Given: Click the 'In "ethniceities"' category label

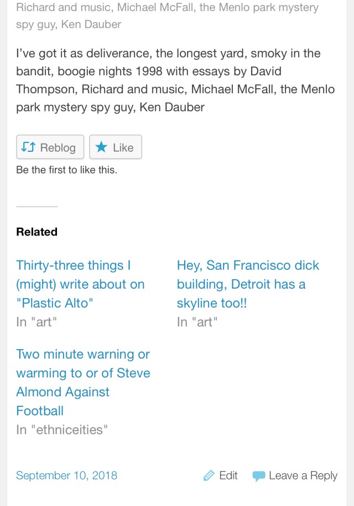Looking at the screenshot, I should (61, 430).
